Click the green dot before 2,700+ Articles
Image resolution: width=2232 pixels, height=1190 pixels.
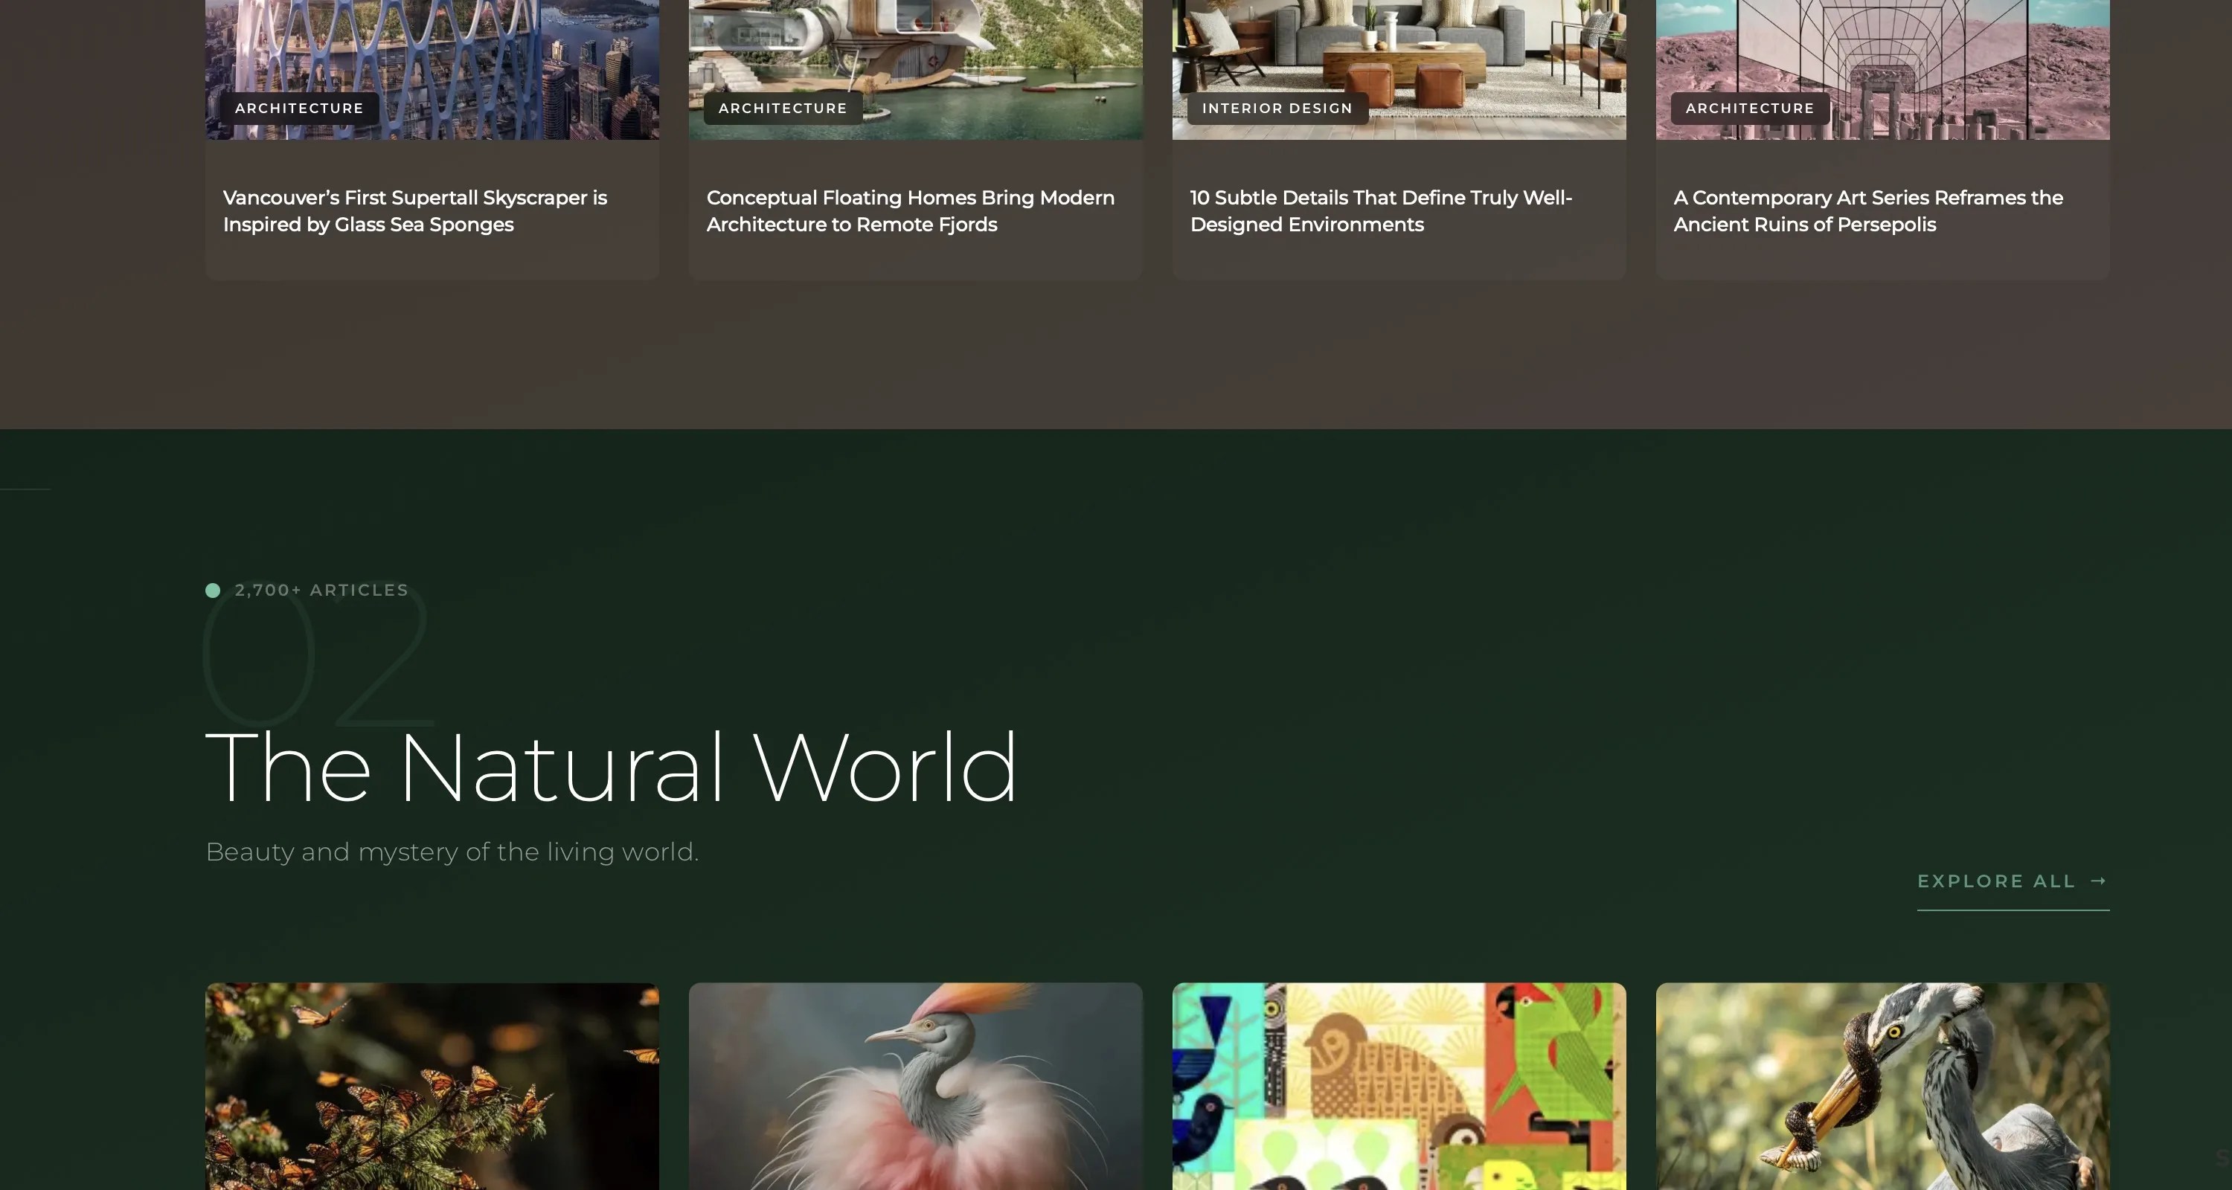pyautogui.click(x=212, y=591)
